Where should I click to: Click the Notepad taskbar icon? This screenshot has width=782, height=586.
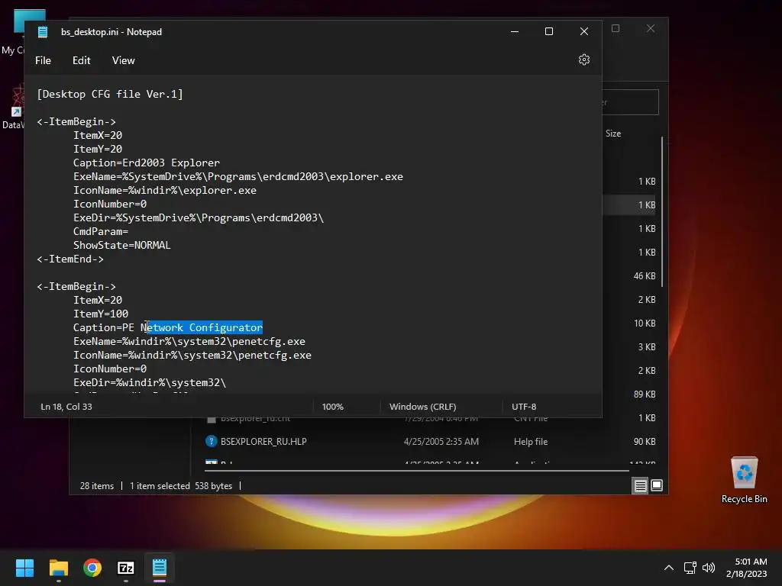[x=160, y=568]
